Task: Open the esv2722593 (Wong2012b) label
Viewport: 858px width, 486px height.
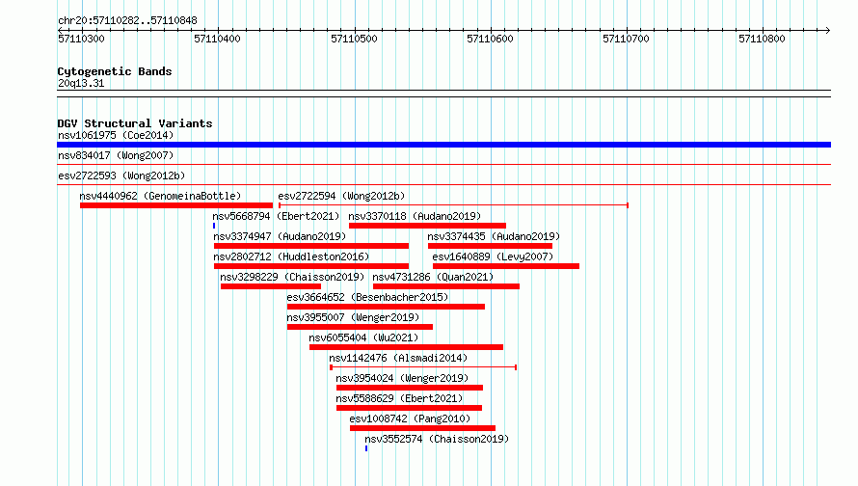Action: (x=121, y=175)
